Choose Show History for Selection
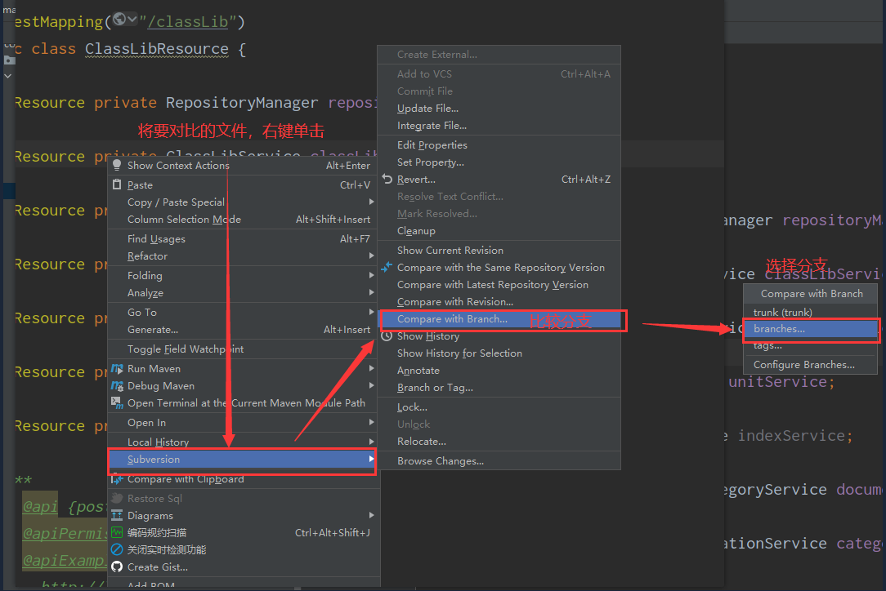The image size is (886, 591). tap(499, 353)
